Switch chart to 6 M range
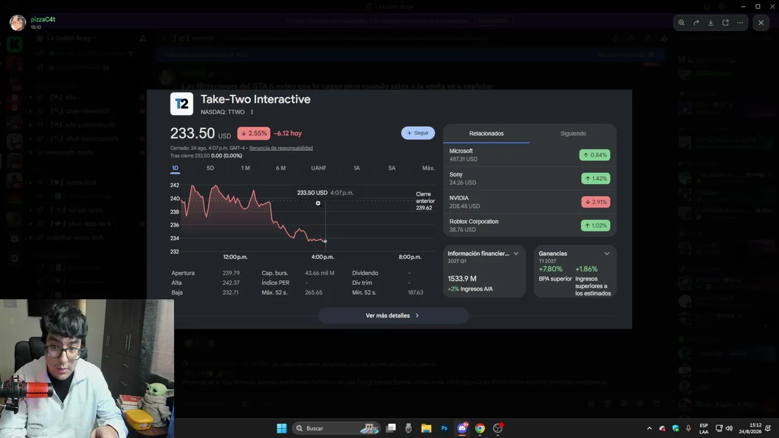The height and width of the screenshot is (438, 779). point(281,168)
